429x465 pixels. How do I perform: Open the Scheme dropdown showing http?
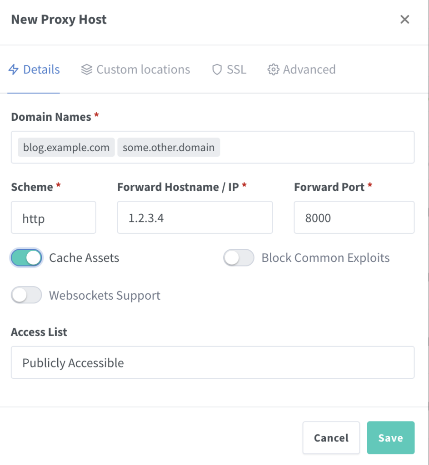(x=53, y=218)
